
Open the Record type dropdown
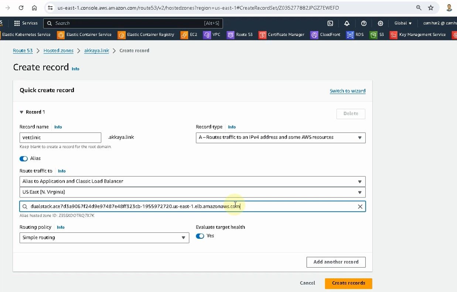pyautogui.click(x=280, y=137)
